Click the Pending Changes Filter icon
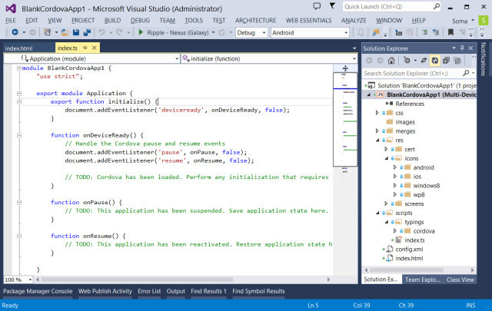Screen dimensions: 492x311 [407, 61]
